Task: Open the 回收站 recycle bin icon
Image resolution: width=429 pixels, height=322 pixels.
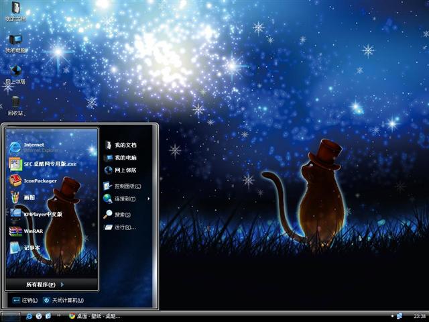Action: pyautogui.click(x=15, y=105)
